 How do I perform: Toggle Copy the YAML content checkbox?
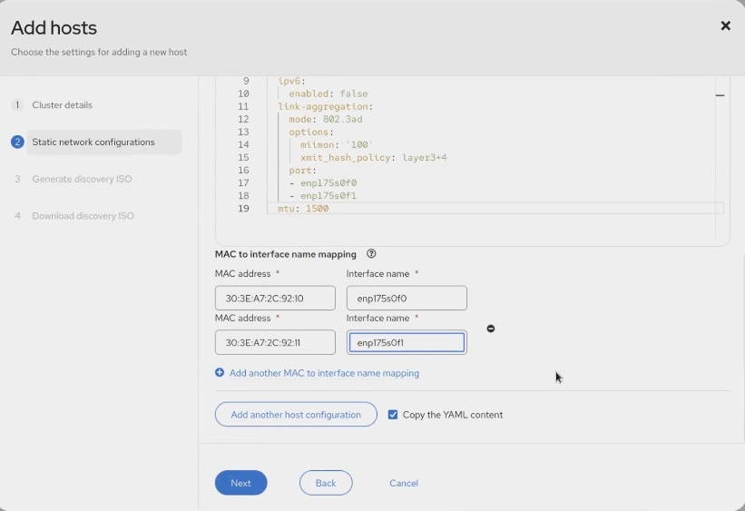tap(393, 415)
